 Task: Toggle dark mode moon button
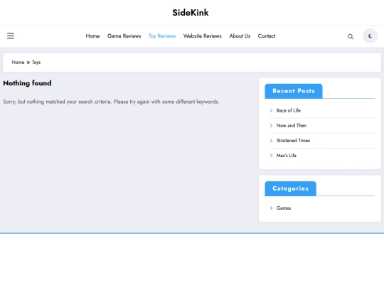pyautogui.click(x=370, y=36)
